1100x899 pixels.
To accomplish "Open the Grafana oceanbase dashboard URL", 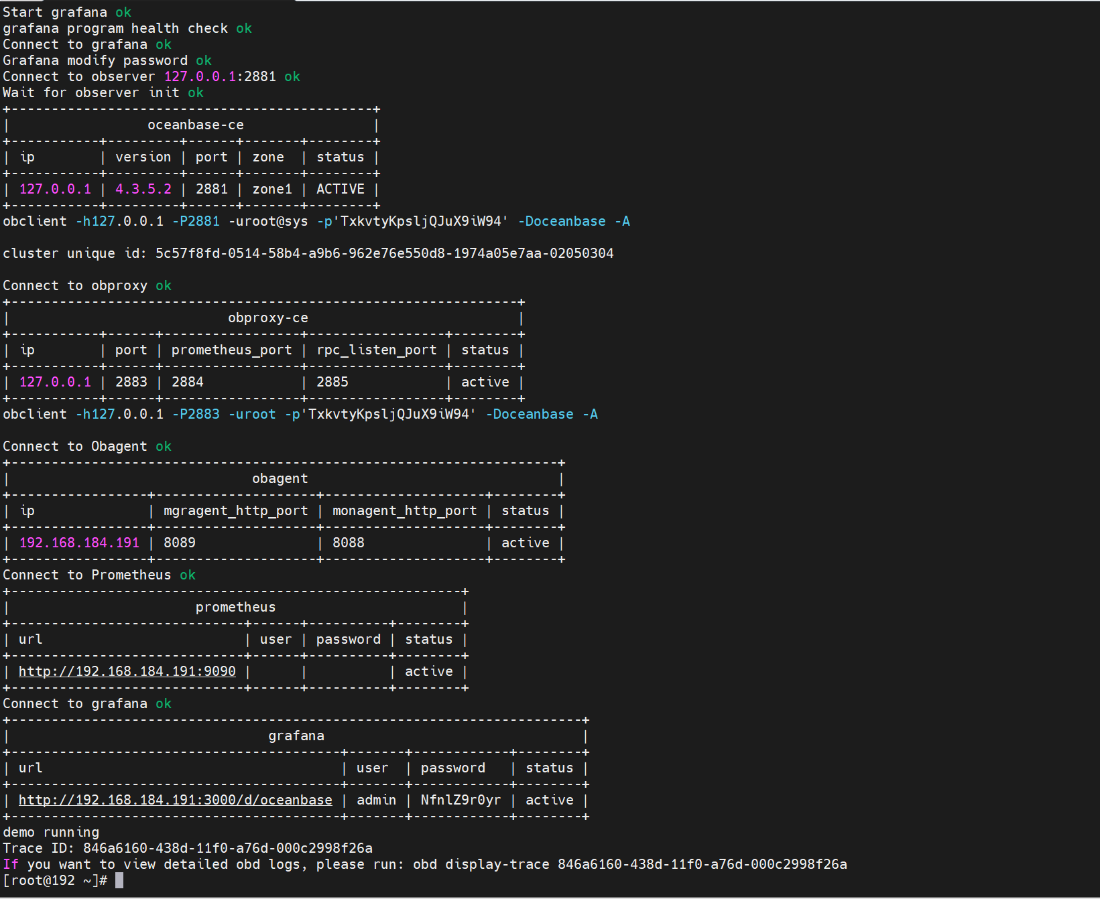I will coord(176,800).
